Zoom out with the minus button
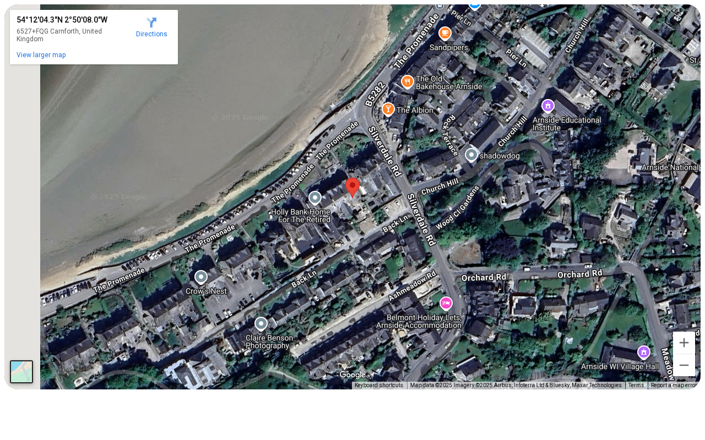Screen dimensions: 705x440 point(684,365)
